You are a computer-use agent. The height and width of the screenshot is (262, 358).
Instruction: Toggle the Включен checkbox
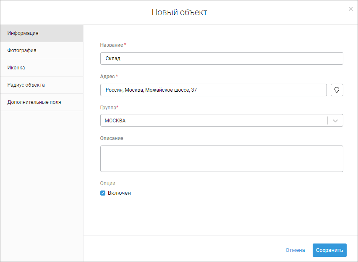(103, 193)
